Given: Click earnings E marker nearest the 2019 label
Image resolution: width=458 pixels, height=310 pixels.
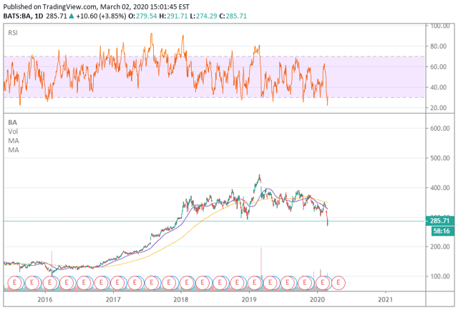Looking at the screenshot, I should tap(254, 283).
